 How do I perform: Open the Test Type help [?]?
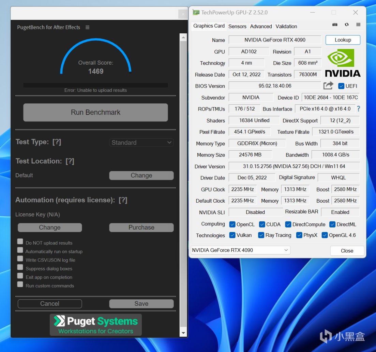(x=57, y=142)
